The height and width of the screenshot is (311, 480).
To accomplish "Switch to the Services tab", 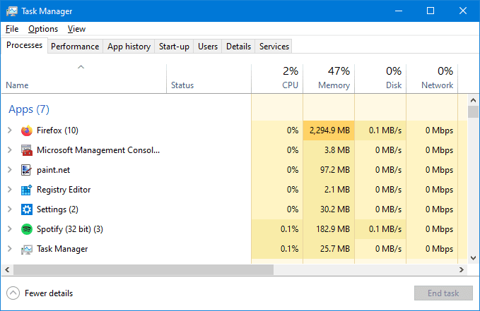I will [x=274, y=47].
